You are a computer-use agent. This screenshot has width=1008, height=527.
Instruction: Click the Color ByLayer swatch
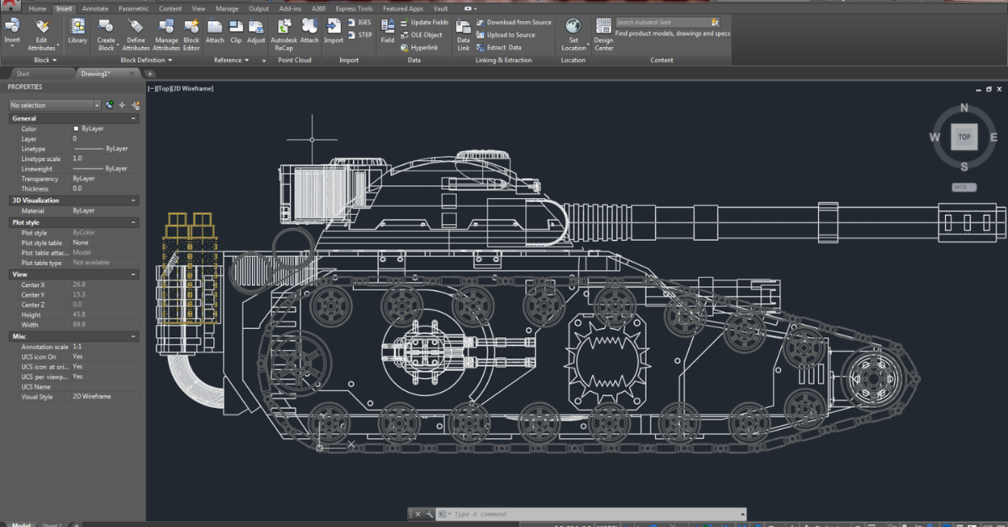(76, 128)
